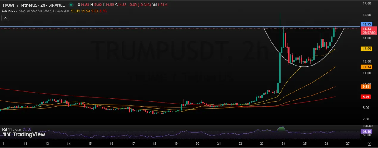Click date 27 on time axis
This screenshot has width=378, height=148.
tap(348, 144)
